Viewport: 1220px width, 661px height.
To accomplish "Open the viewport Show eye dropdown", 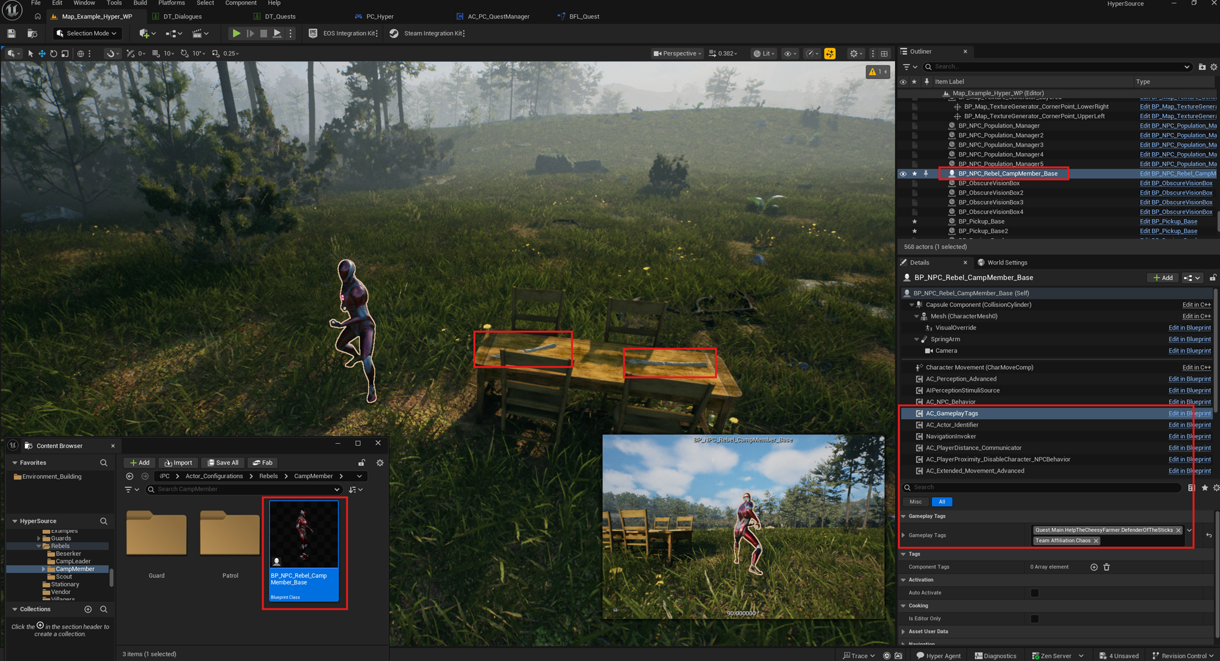I will tap(789, 54).
